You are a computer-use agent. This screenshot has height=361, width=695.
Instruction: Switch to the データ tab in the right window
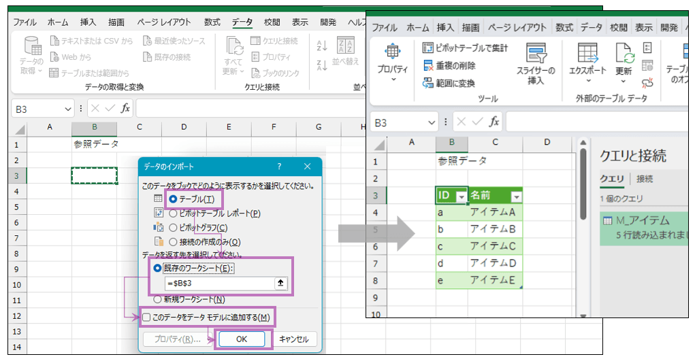[x=592, y=27]
